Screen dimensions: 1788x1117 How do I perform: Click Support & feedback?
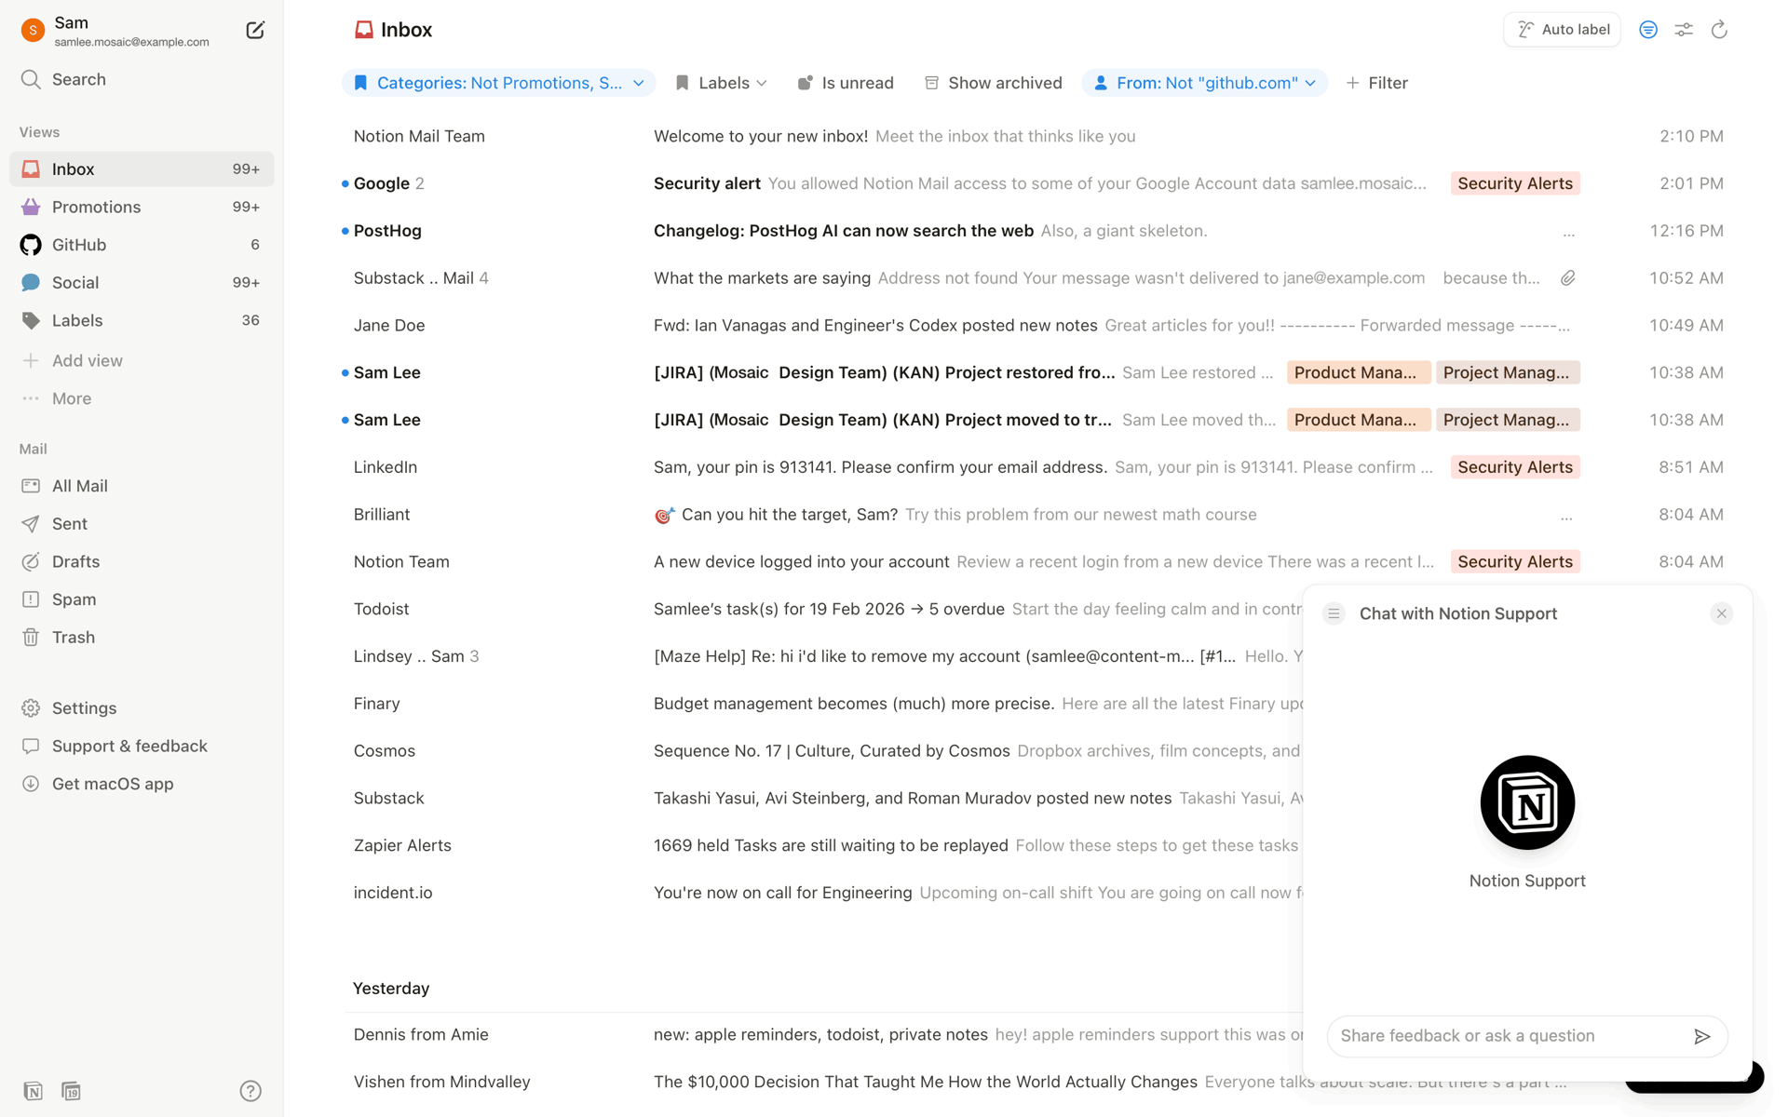(x=142, y=746)
